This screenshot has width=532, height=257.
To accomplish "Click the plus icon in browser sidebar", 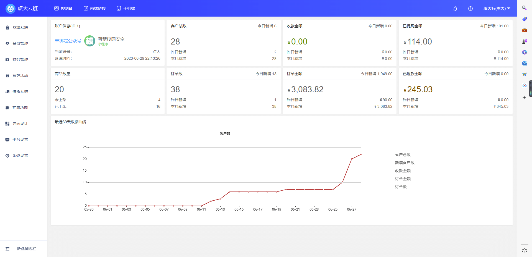I will point(524,98).
